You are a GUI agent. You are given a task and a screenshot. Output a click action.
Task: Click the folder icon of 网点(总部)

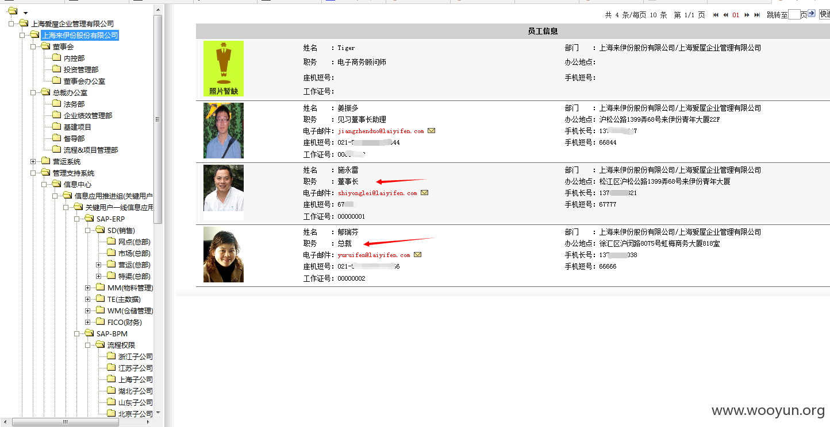point(111,241)
